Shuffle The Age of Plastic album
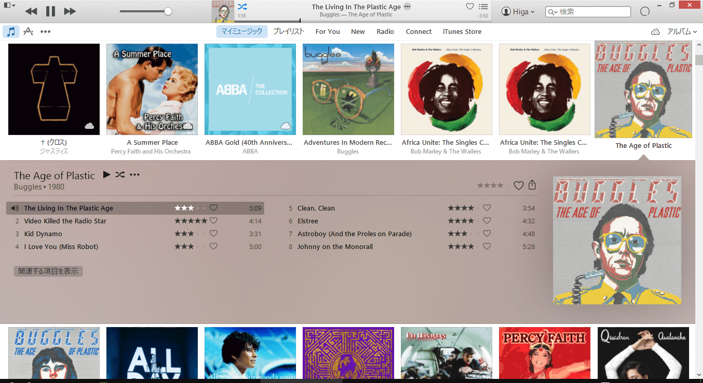 [x=120, y=175]
